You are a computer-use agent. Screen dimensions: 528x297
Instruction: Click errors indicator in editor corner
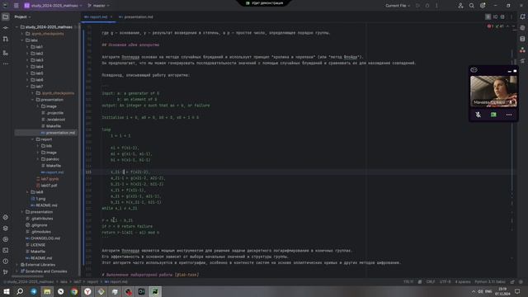point(490,26)
